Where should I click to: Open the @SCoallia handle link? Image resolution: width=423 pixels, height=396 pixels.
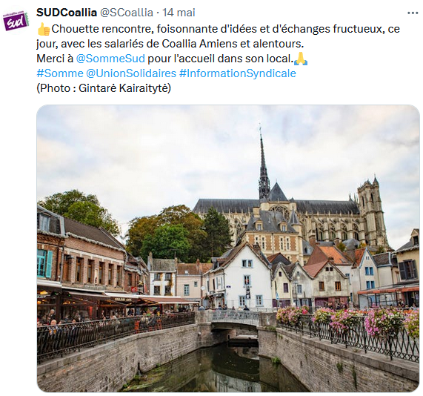(x=127, y=13)
